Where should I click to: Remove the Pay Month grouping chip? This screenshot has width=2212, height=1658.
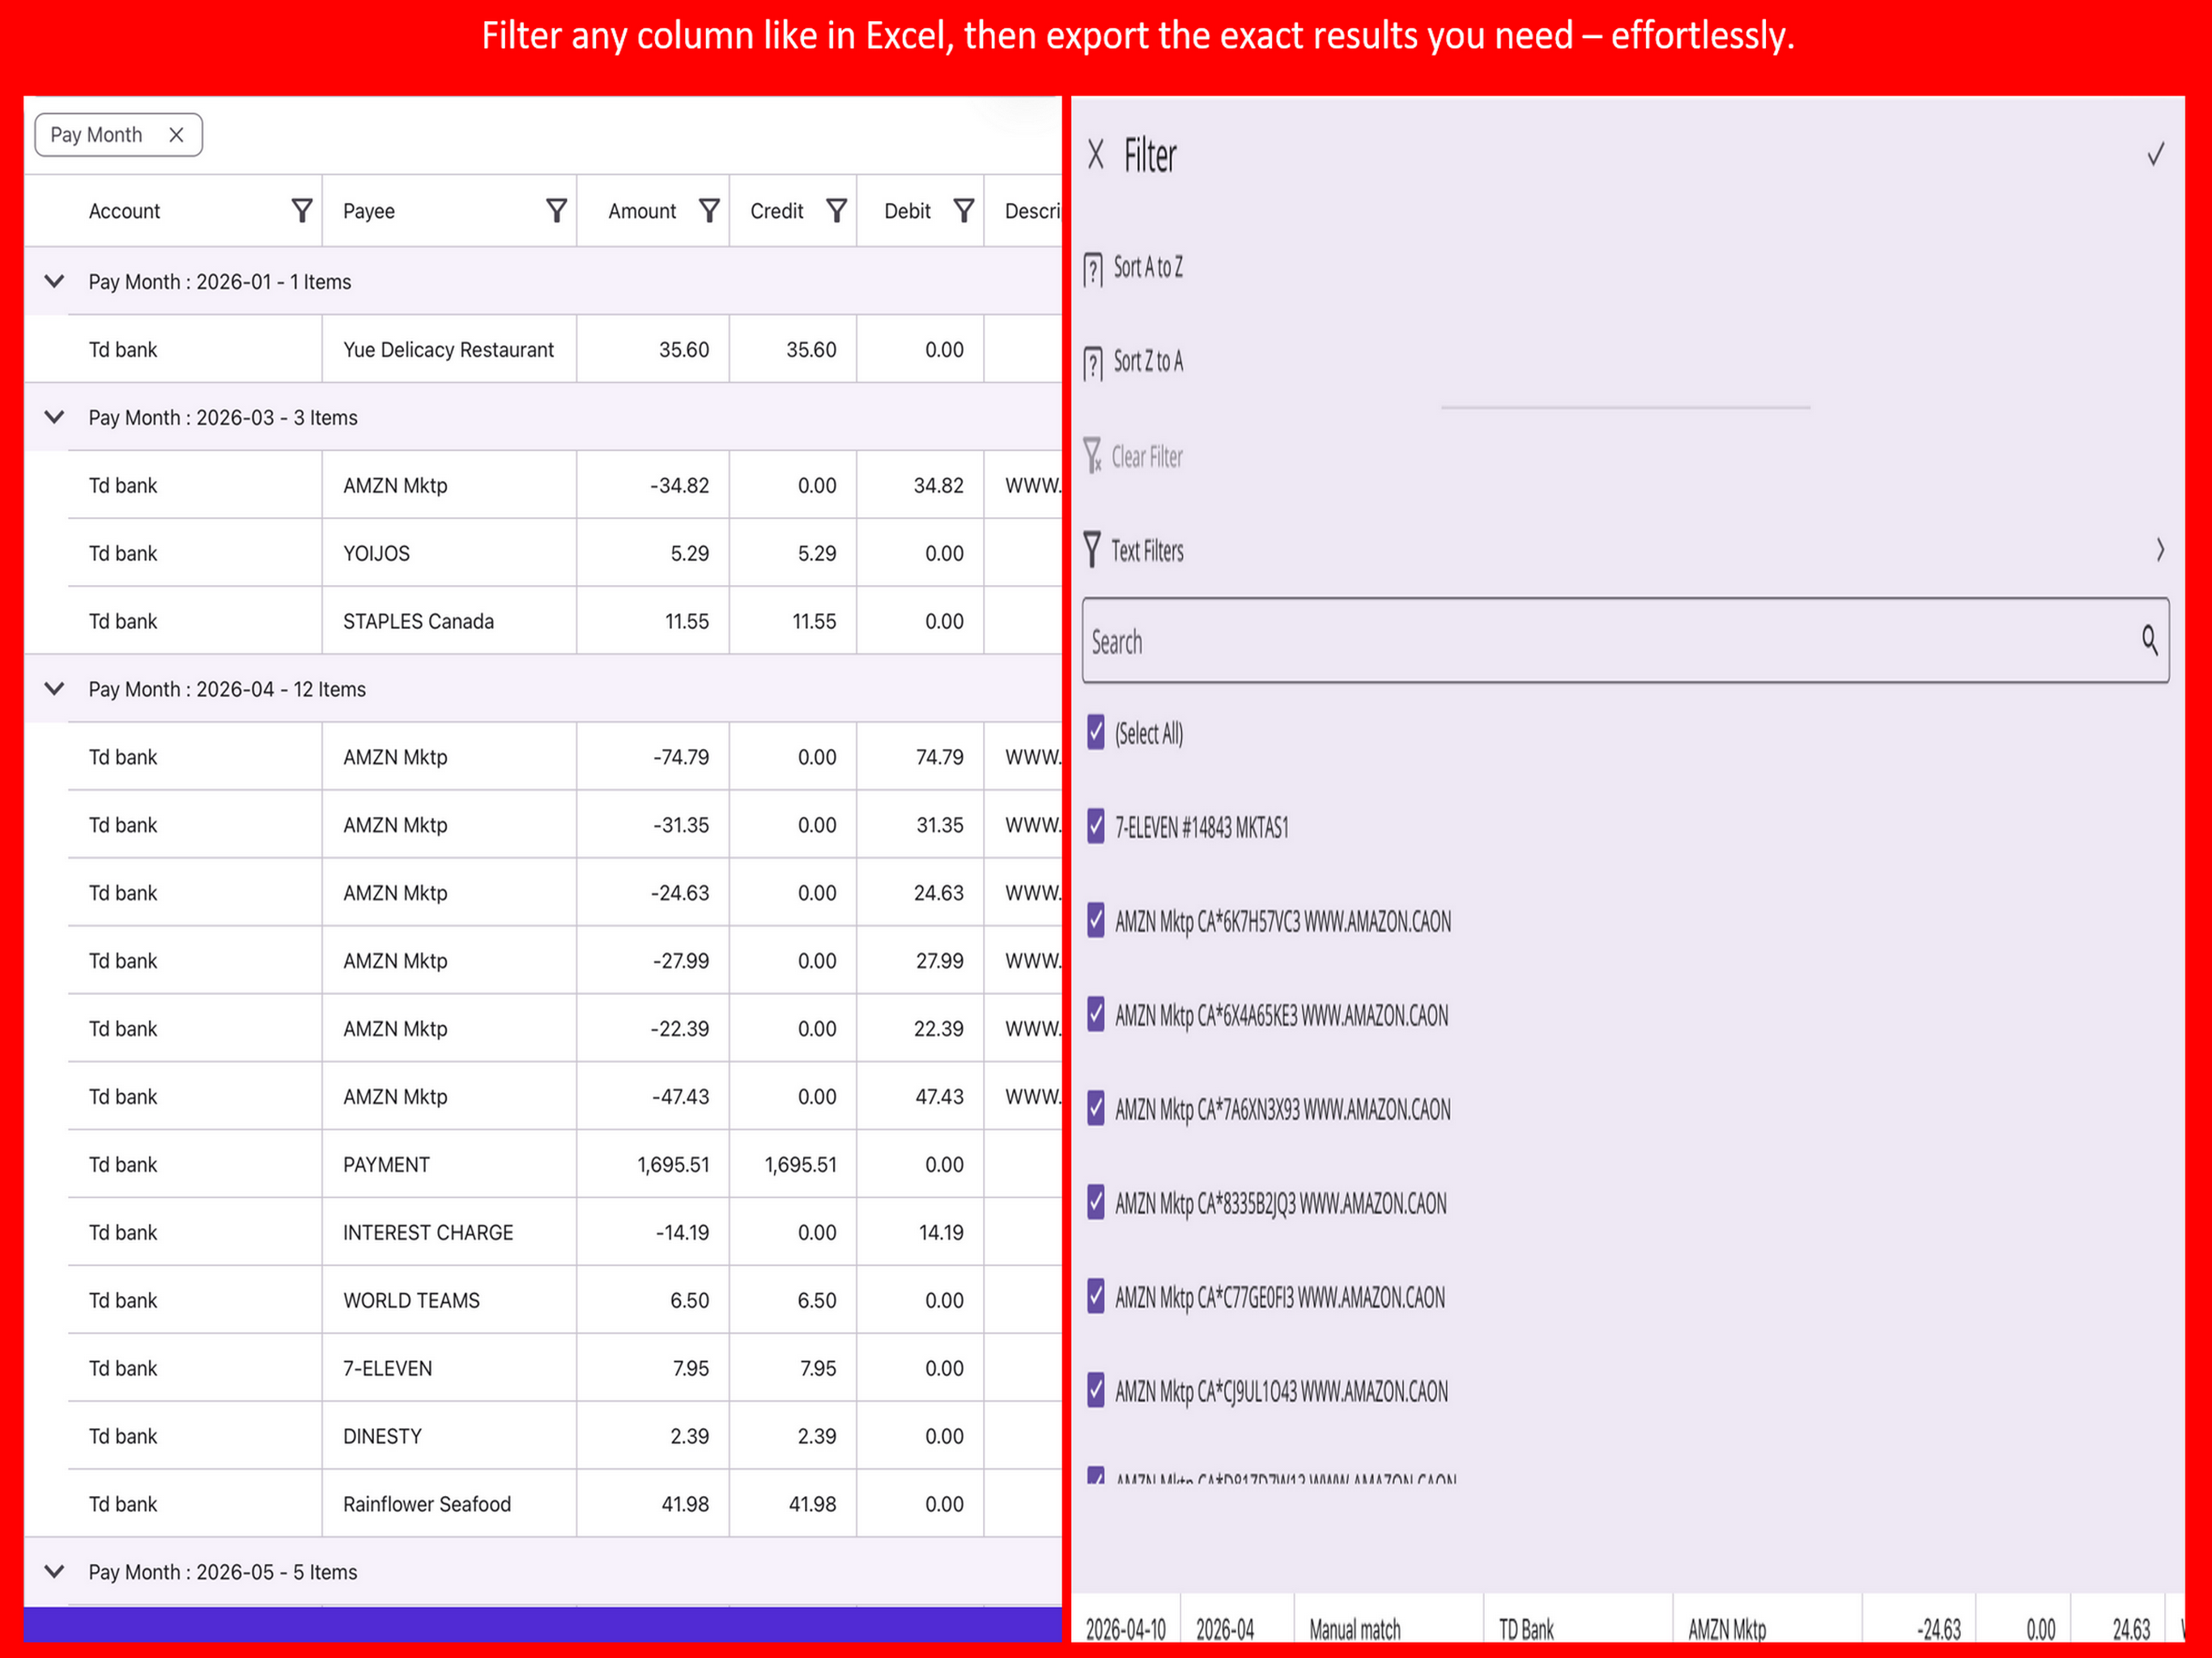pos(176,135)
